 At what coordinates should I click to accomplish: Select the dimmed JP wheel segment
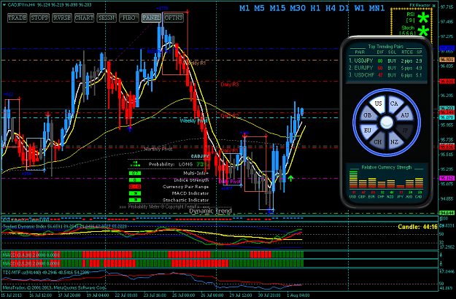pyautogui.click(x=405, y=131)
